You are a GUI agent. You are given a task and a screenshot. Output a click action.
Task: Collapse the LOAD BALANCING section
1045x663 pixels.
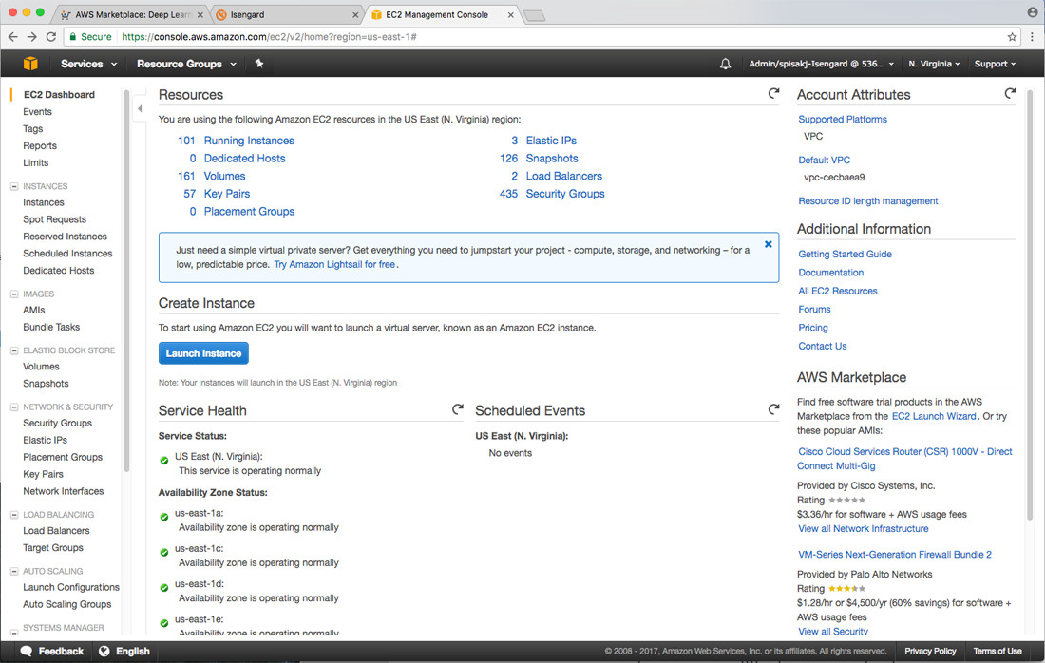click(x=14, y=515)
